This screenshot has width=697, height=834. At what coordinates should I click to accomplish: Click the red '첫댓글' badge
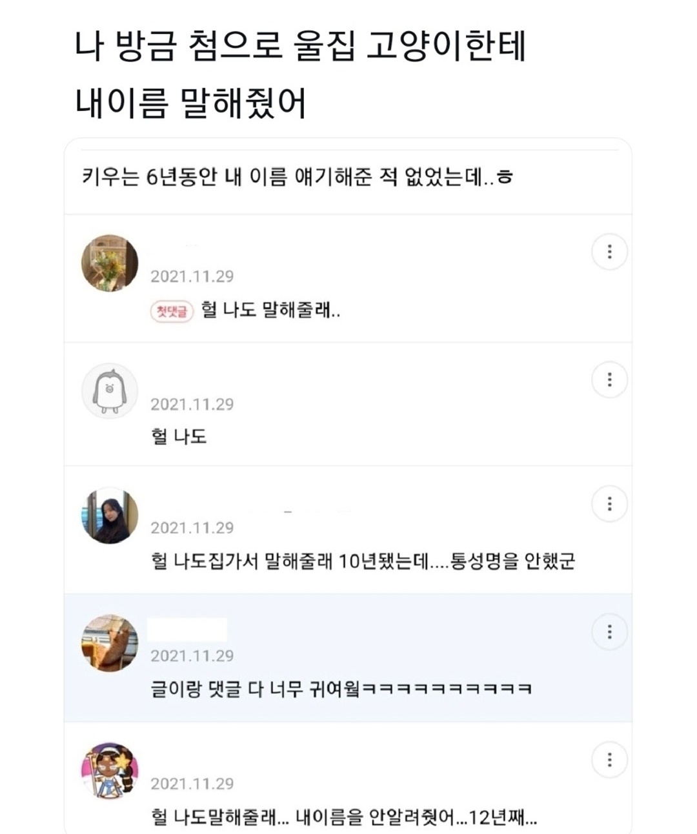point(172,312)
